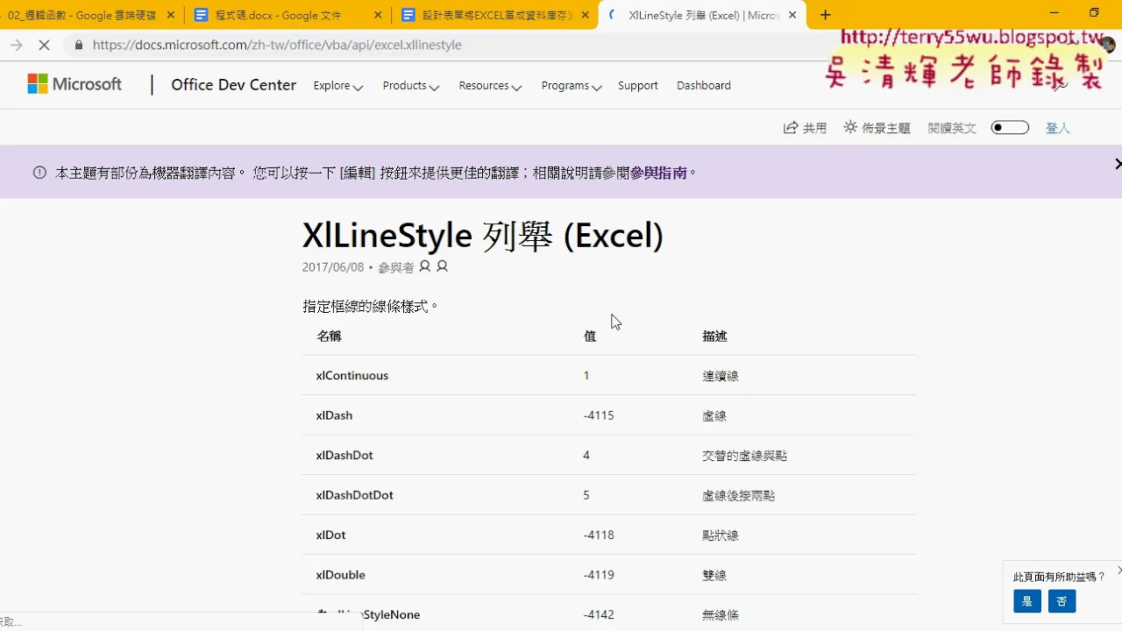The height and width of the screenshot is (631, 1122).
Task: Select the xlDashDotDot name cell
Action: tap(355, 495)
